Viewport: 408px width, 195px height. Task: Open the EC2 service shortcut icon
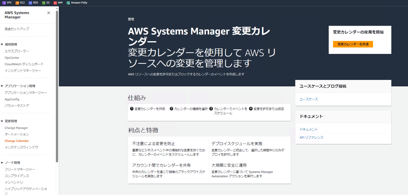(x=17, y=3)
